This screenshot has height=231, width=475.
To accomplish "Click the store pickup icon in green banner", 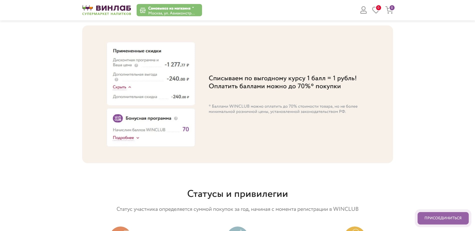I will tap(143, 10).
